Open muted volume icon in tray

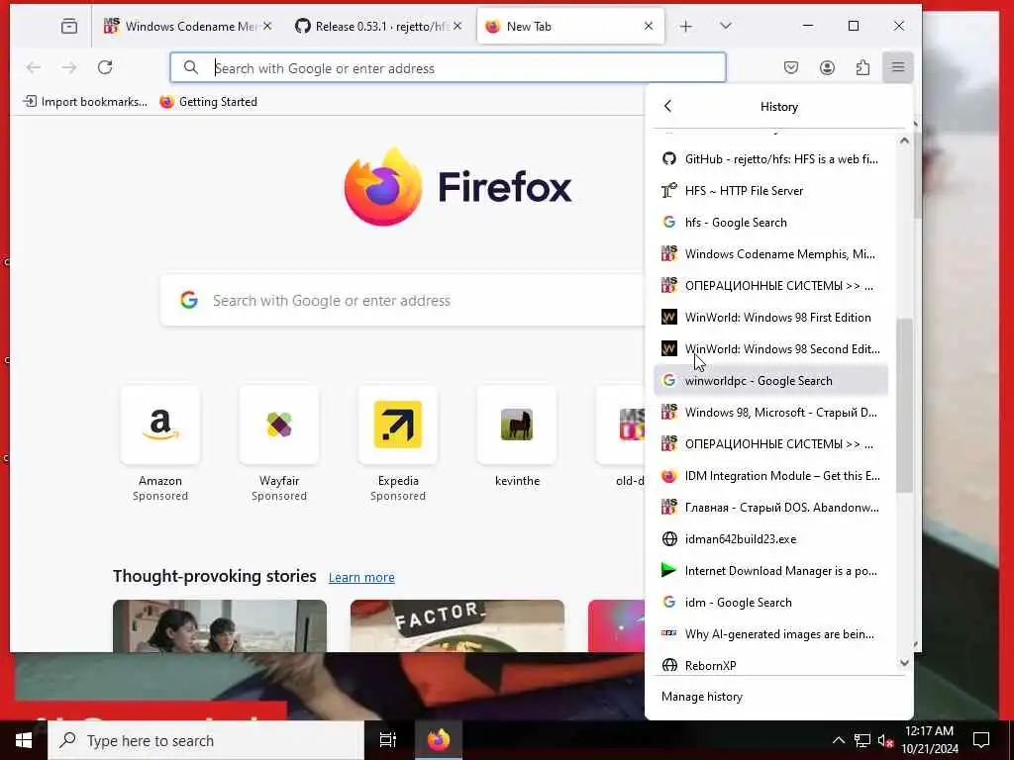(x=884, y=740)
